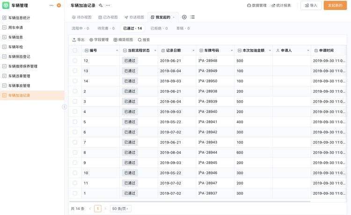
Task: Filter by the 已拒绝 status
Action: click(160, 29)
